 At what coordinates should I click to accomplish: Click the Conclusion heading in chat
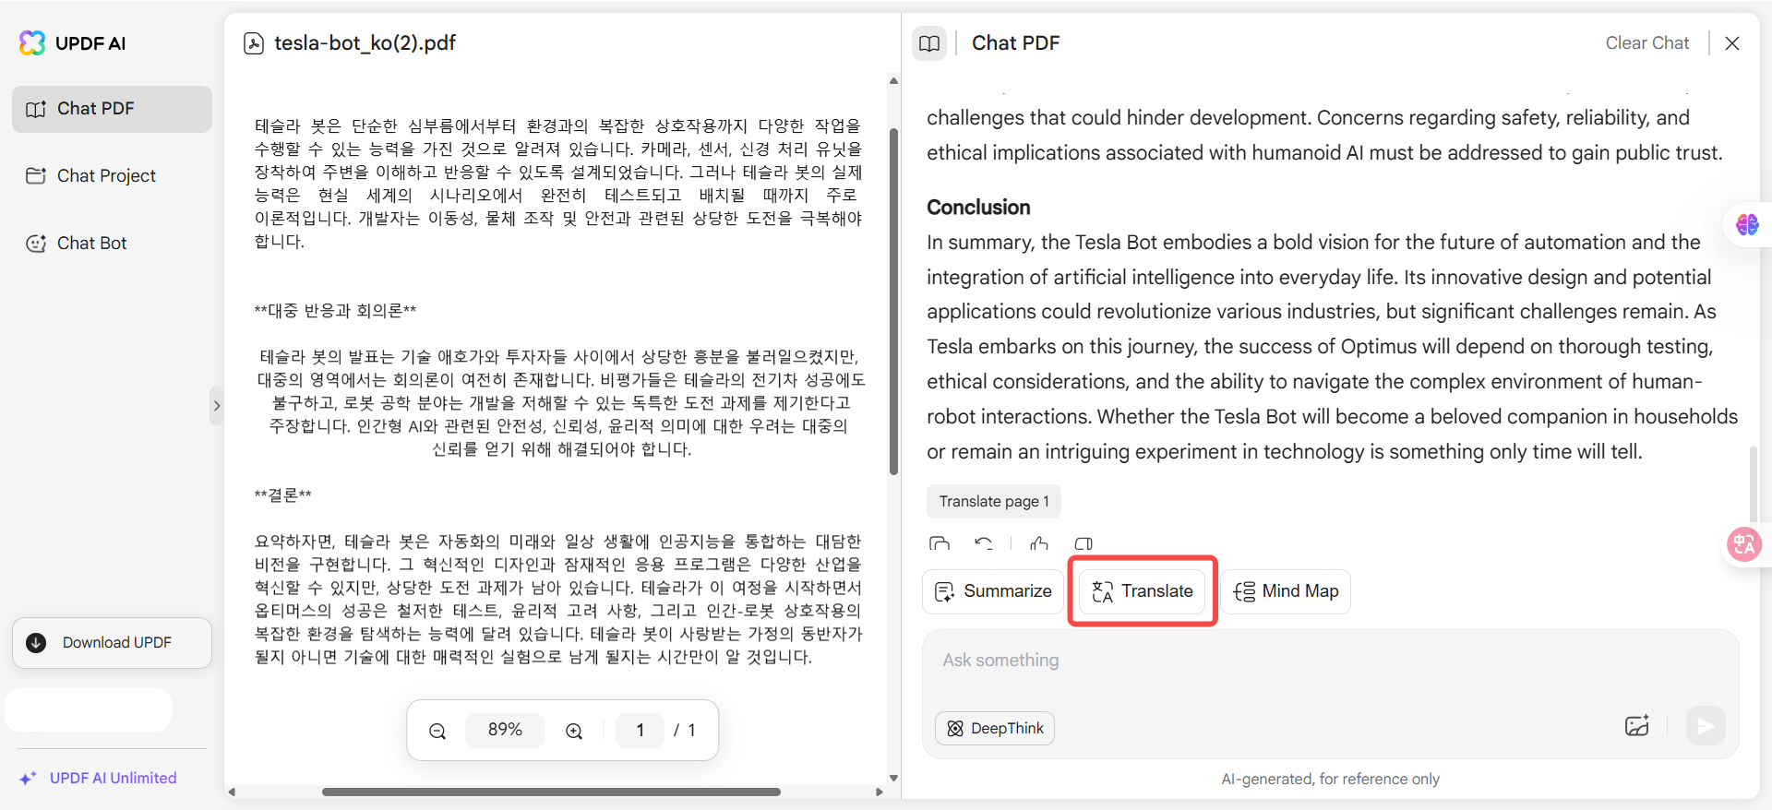(978, 208)
